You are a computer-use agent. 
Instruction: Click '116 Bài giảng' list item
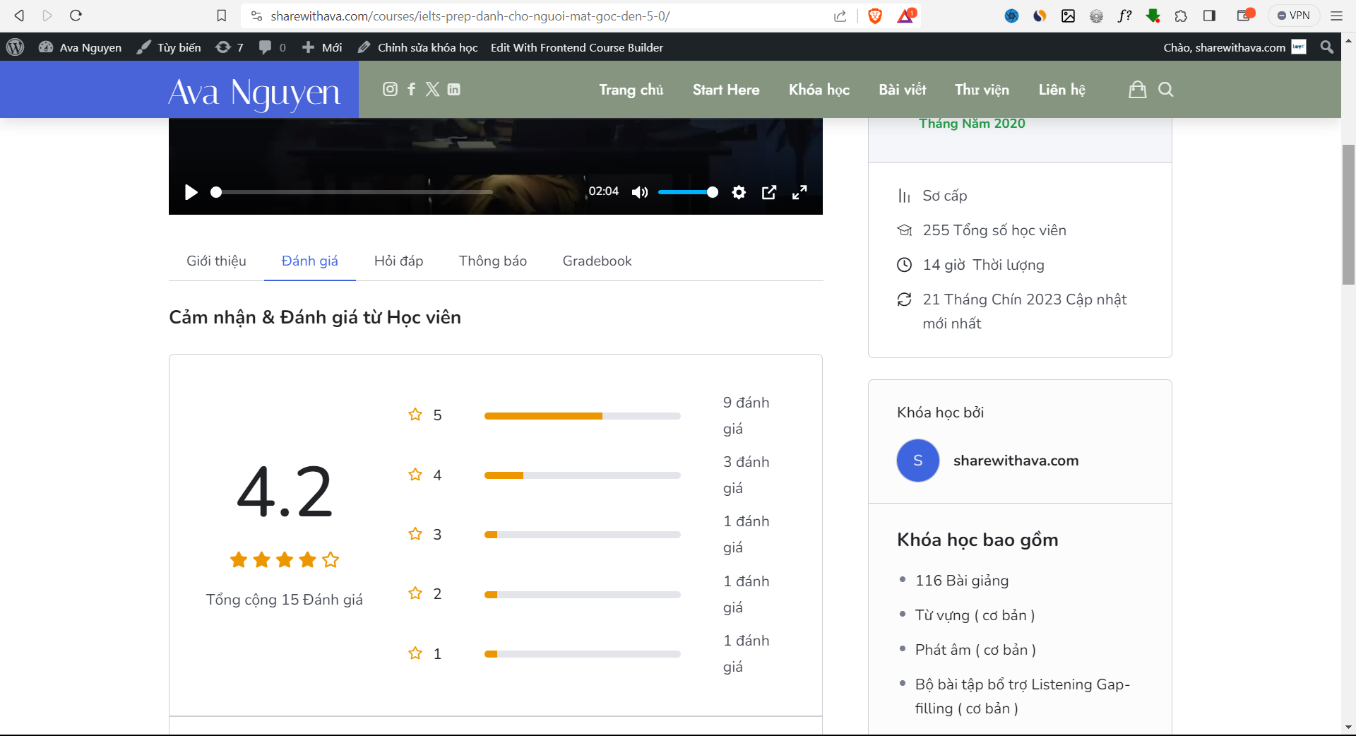coord(962,581)
